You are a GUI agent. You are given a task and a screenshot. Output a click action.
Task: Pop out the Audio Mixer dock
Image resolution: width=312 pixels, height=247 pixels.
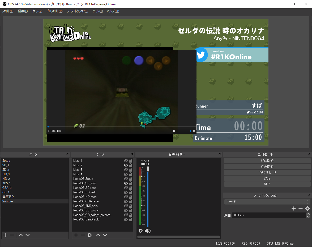[220, 154]
